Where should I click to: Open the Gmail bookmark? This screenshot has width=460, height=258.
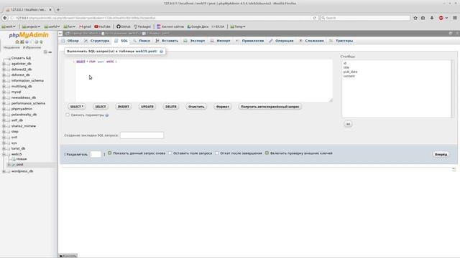tap(85, 27)
